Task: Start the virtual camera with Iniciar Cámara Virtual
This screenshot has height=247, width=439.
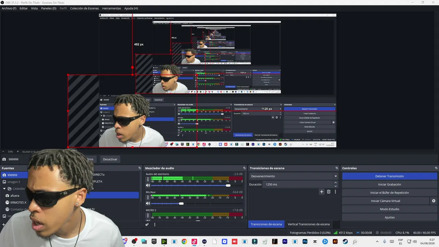Action: click(x=385, y=201)
